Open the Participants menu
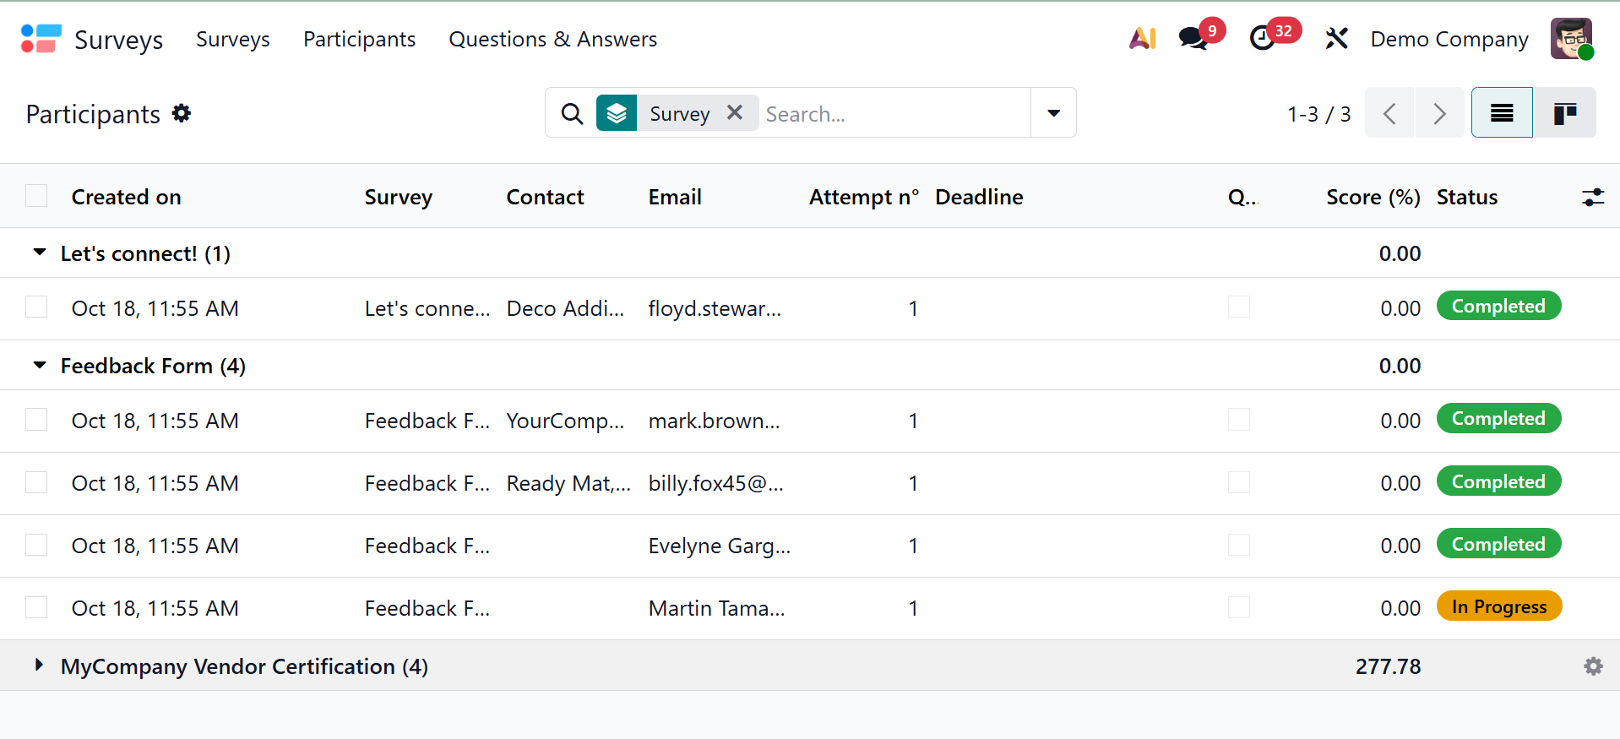 click(x=359, y=40)
